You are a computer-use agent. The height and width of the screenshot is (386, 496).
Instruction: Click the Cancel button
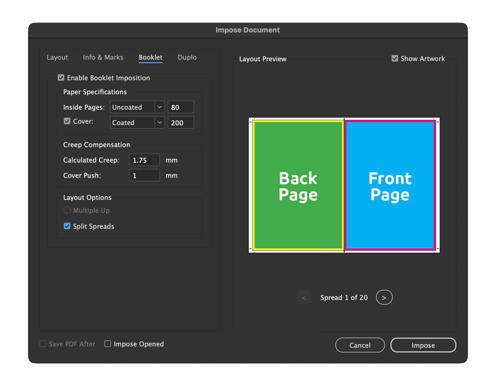[x=360, y=345]
